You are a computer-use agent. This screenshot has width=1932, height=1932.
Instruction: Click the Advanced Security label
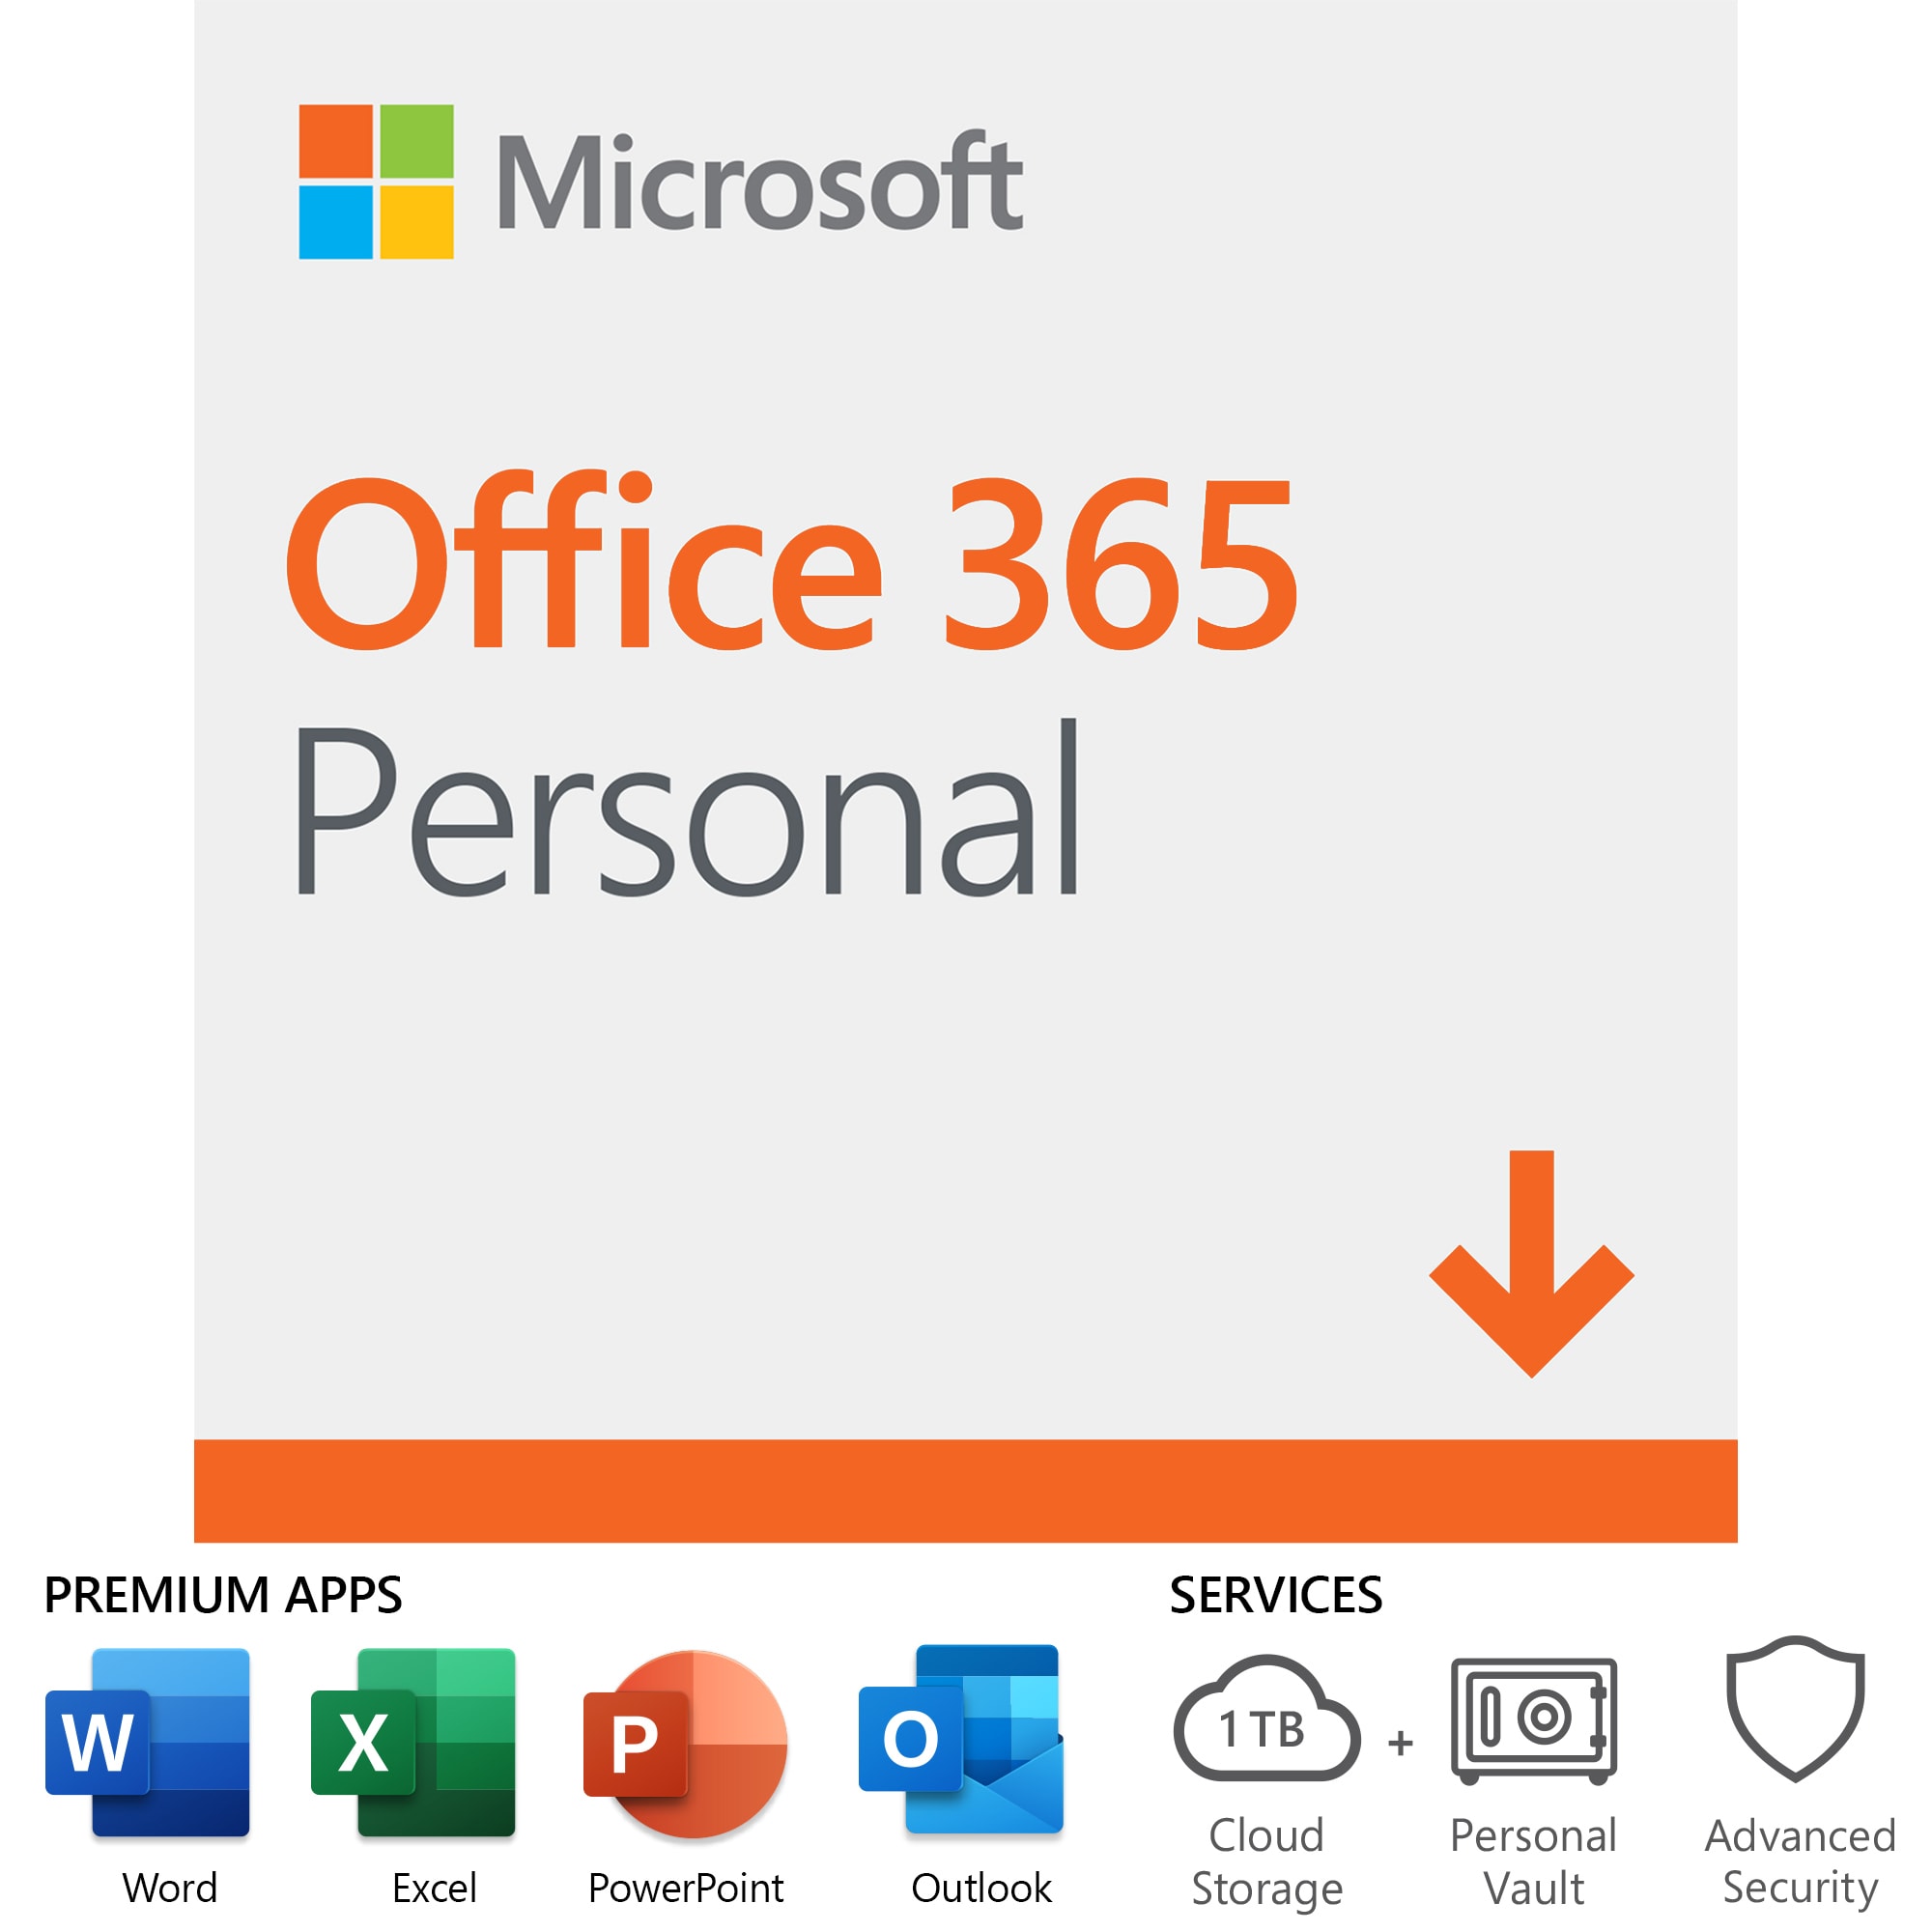tap(1801, 1862)
